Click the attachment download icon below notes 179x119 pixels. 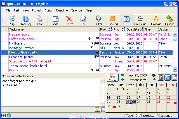pos(103,110)
